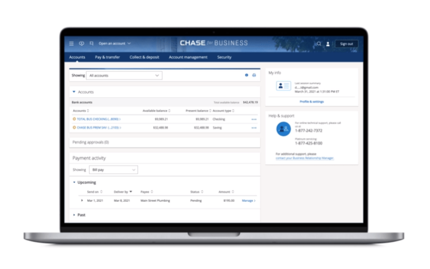Click the phone number 1-877-425-8100
The image size is (430, 269).
tap(309, 143)
